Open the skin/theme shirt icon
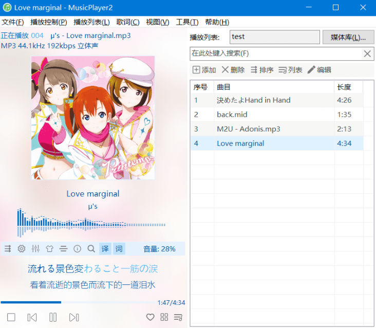Image resolution: width=376 pixels, height=328 pixels. tap(49, 249)
